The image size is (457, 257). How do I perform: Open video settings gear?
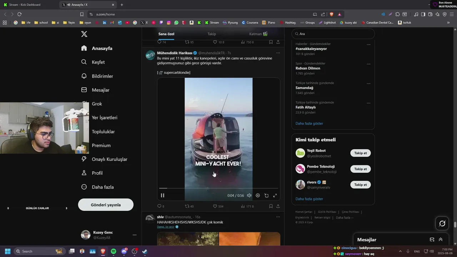coord(258,195)
